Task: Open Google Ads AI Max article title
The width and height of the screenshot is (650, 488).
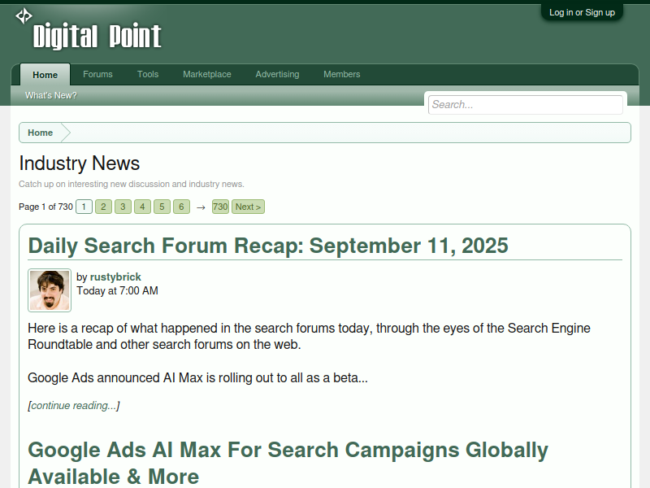Action: point(288,463)
